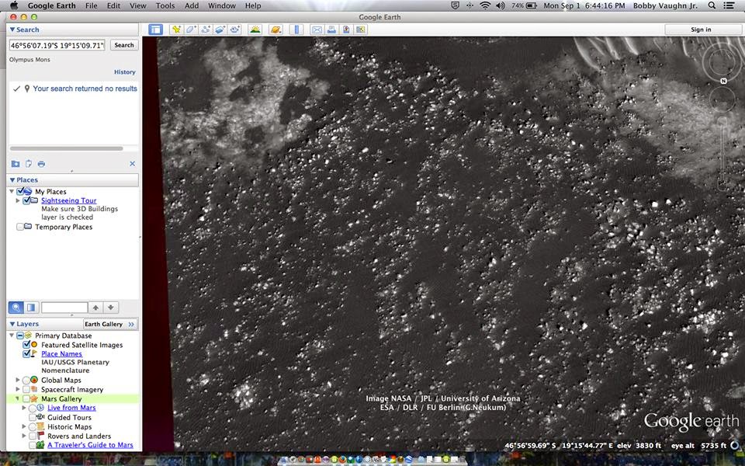The image size is (745, 466).
Task: Collapse the Places panel
Action: [12, 179]
